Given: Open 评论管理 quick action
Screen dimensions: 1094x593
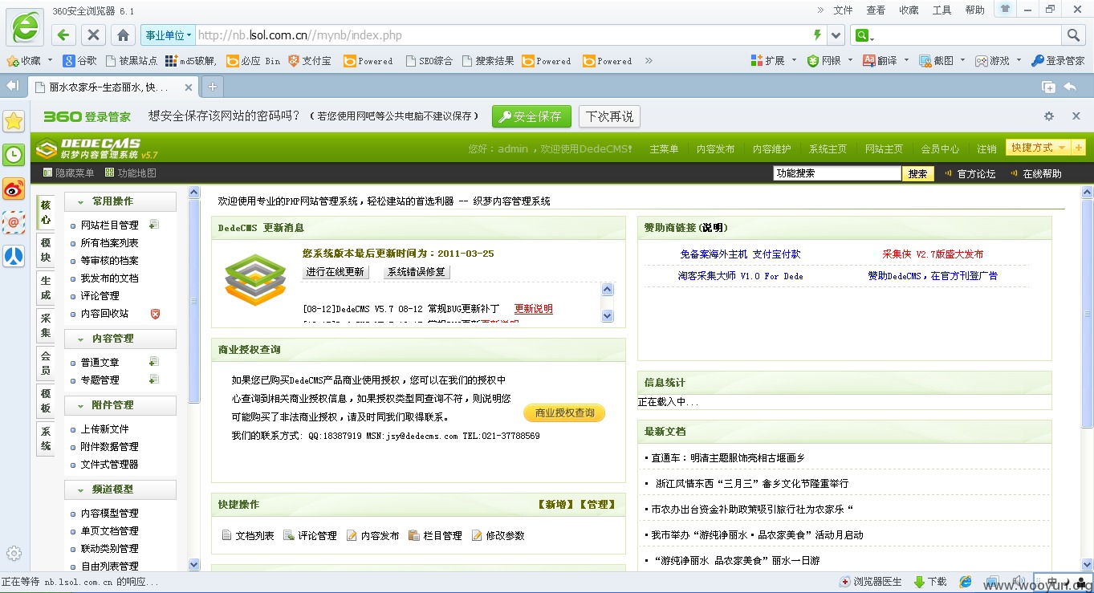Looking at the screenshot, I should pos(311,535).
